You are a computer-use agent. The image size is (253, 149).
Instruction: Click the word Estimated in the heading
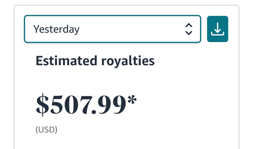pos(66,60)
